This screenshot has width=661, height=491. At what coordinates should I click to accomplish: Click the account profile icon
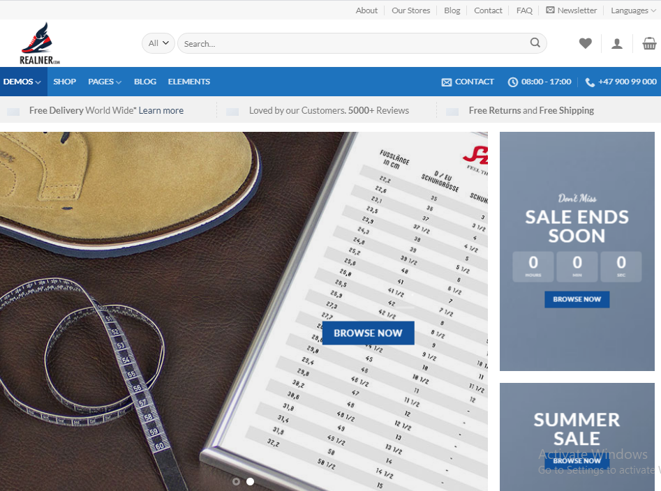tap(616, 43)
